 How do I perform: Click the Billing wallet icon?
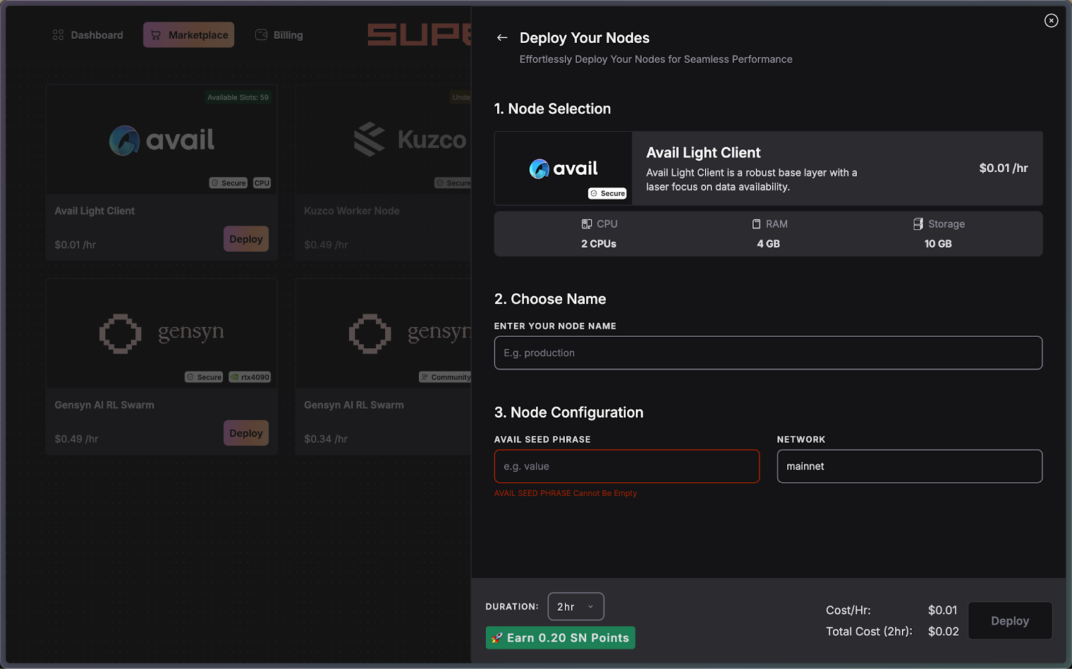(261, 35)
